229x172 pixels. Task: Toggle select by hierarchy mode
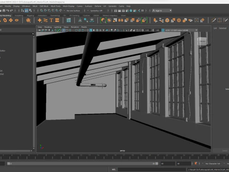(22, 11)
